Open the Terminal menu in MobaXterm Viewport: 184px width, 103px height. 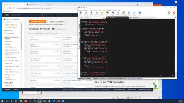pyautogui.click(x=80, y=10)
